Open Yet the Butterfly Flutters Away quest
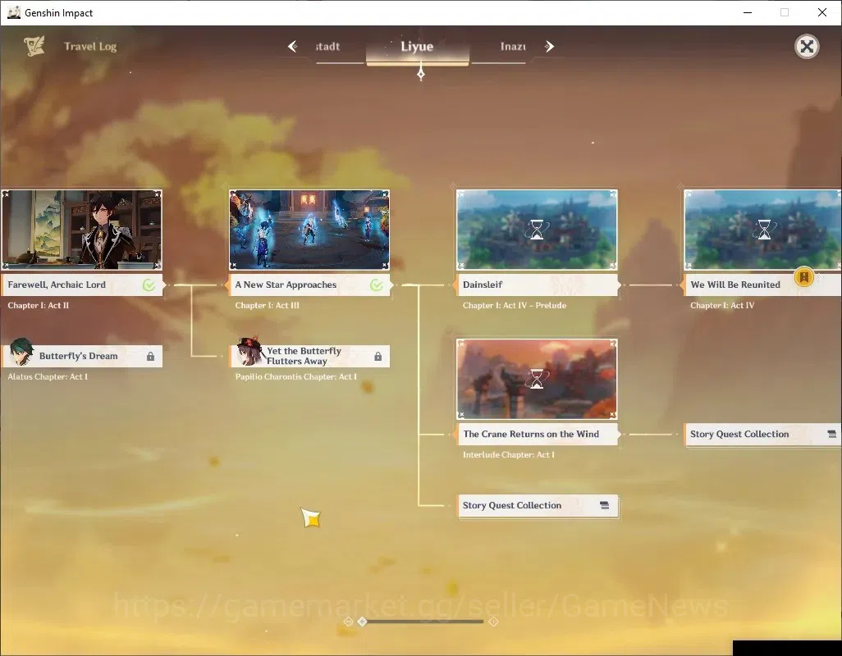842x656 pixels. [310, 356]
